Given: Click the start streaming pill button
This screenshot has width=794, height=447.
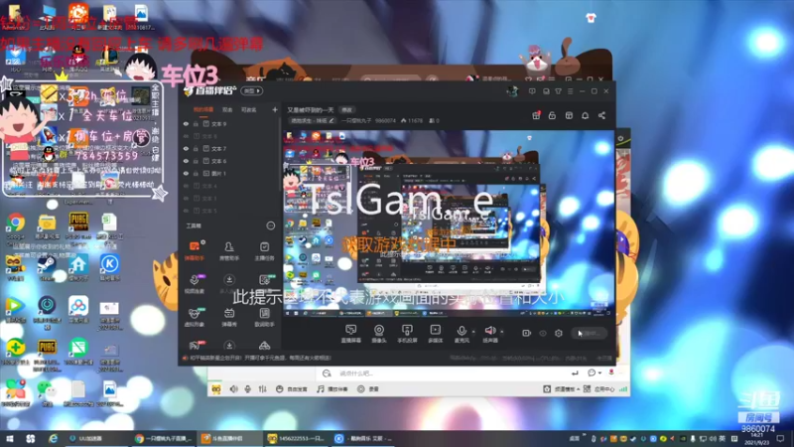Looking at the screenshot, I should (589, 333).
